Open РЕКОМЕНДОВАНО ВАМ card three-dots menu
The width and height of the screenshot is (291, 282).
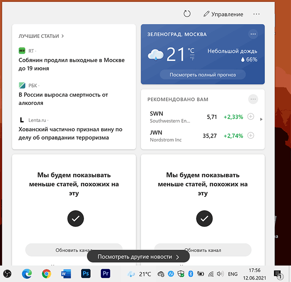[x=253, y=99]
